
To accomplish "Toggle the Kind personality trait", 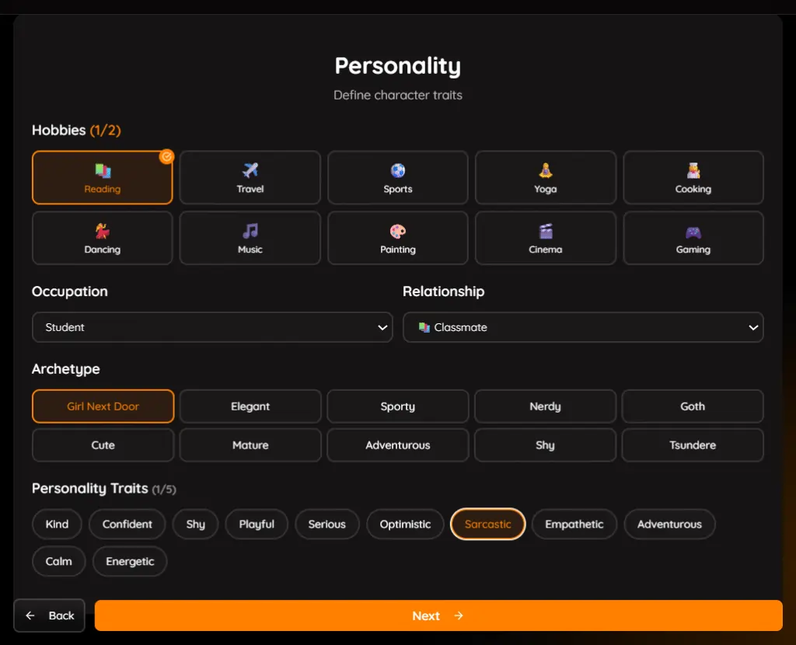I will click(57, 525).
